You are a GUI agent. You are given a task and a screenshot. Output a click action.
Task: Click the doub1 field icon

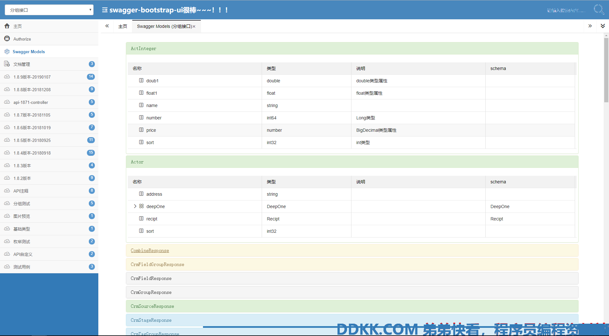[141, 80]
